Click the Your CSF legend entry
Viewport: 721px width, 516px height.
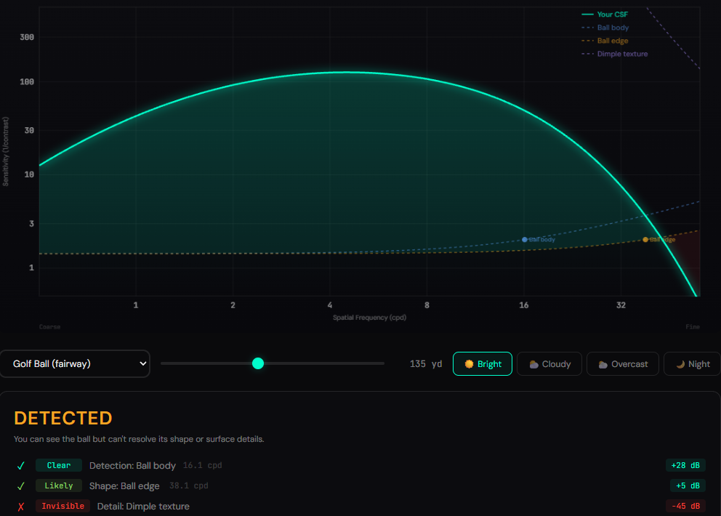(x=605, y=15)
